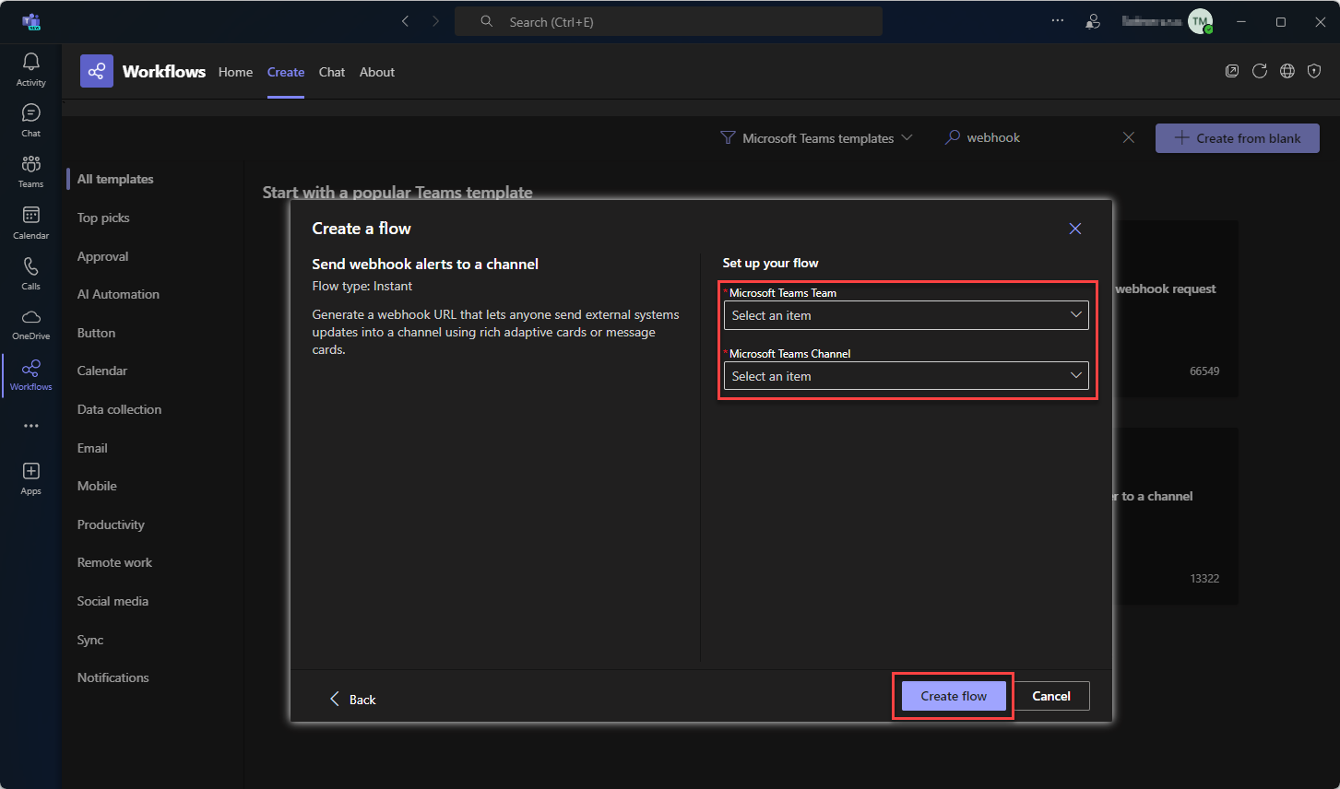Click the Apps icon in the left rail
1340x789 pixels.
click(x=30, y=474)
